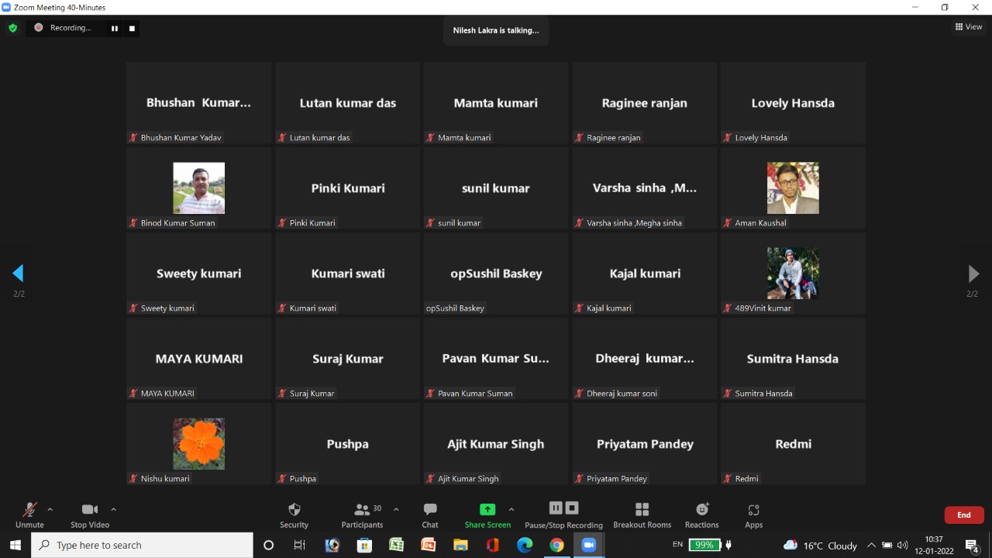Screen dimensions: 992x558
Task: Open Security shield options
Action: click(x=294, y=515)
